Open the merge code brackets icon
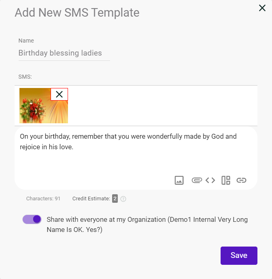Image resolution: width=272 pixels, height=279 pixels. 210,180
